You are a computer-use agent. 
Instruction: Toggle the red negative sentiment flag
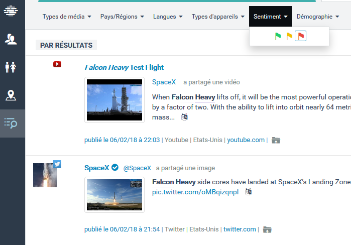pos(300,36)
